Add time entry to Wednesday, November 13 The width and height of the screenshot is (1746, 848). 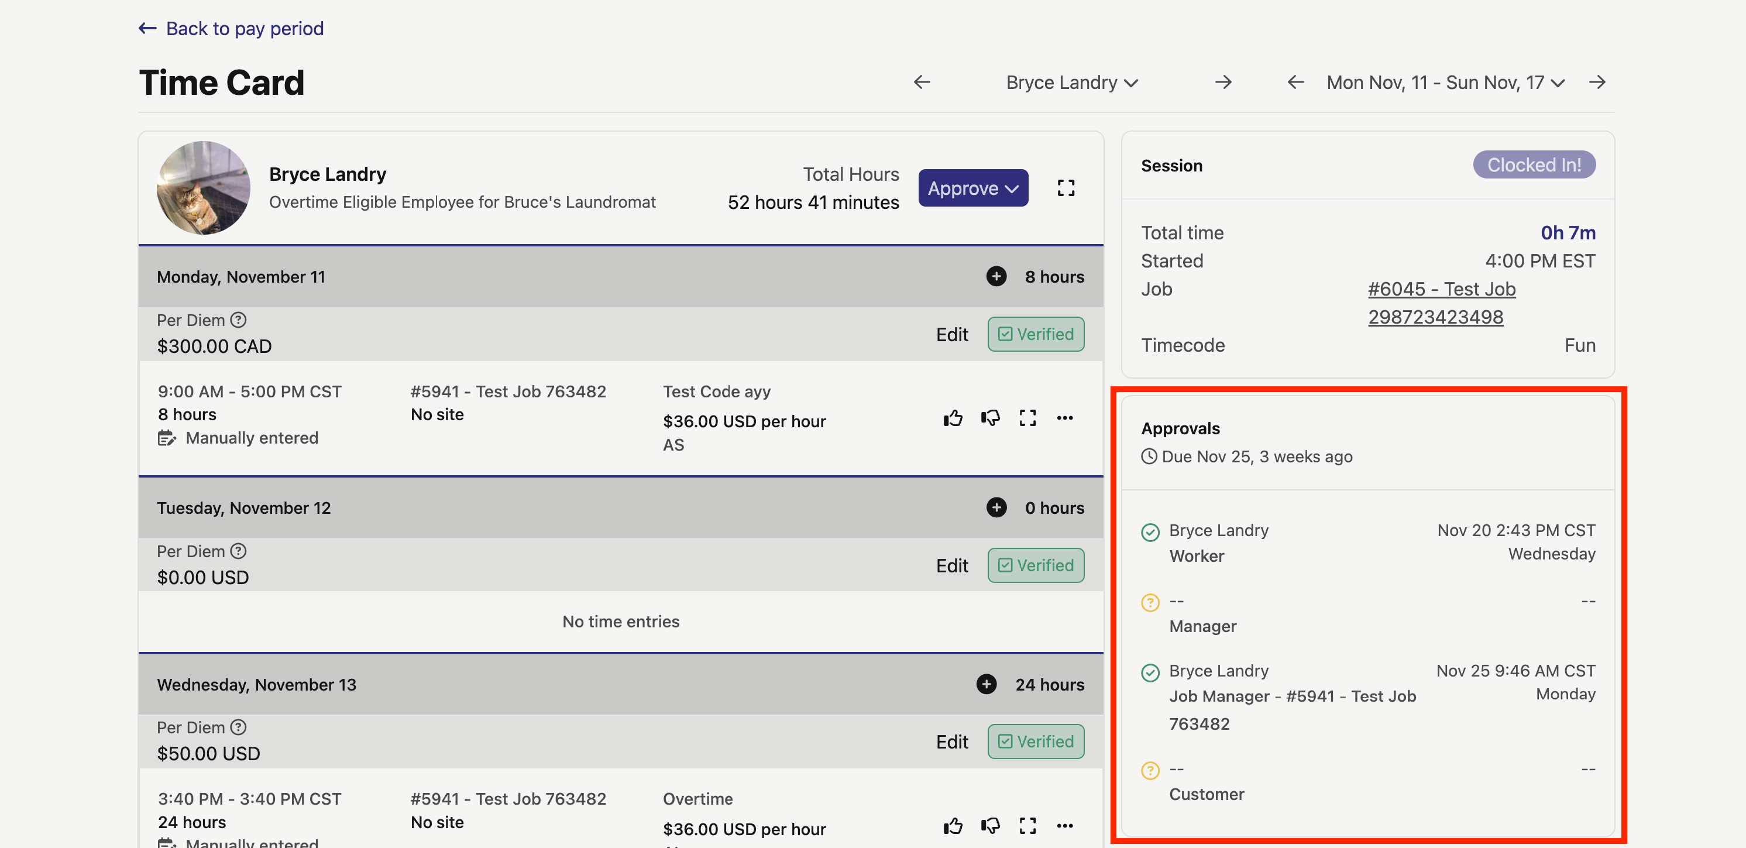[986, 685]
